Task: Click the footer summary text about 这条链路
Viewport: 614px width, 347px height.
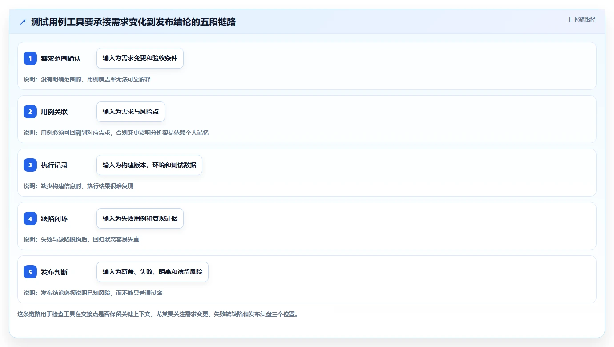Action: tap(157, 314)
